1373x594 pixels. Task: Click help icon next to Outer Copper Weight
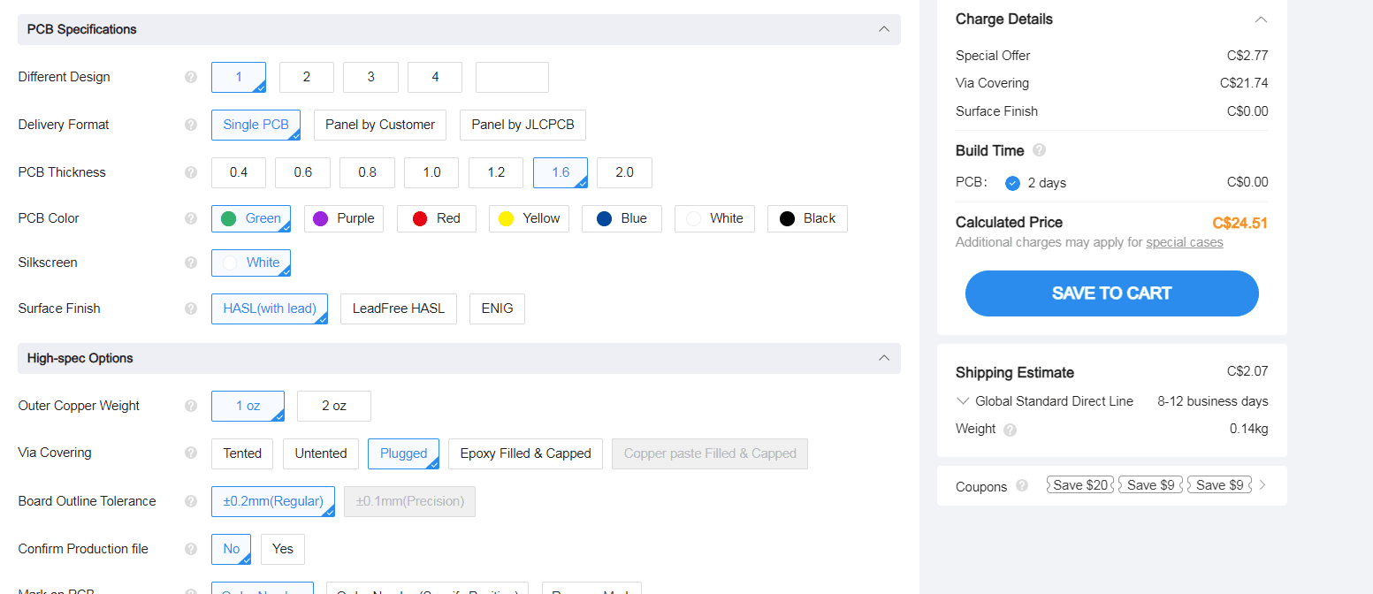[x=191, y=406]
